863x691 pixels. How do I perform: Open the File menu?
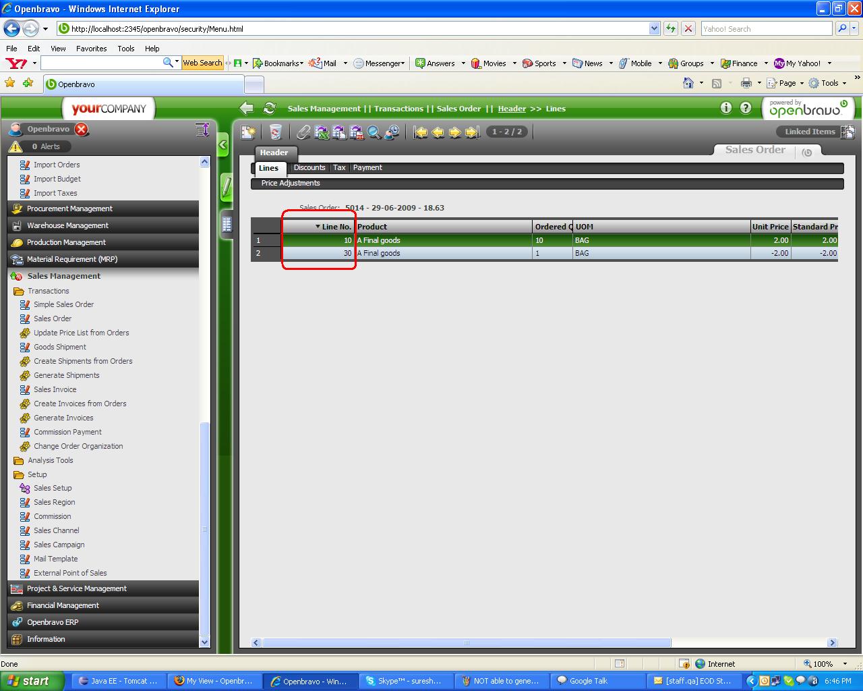point(11,49)
